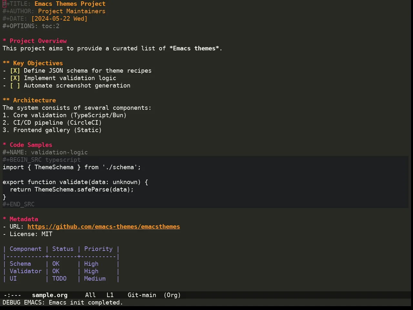413x310 pixels.
Task: Click the 'Metadata' heading text
Action: (24, 219)
